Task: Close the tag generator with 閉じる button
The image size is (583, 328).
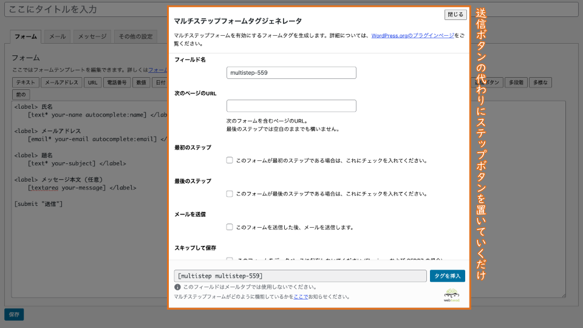Action: [x=455, y=15]
